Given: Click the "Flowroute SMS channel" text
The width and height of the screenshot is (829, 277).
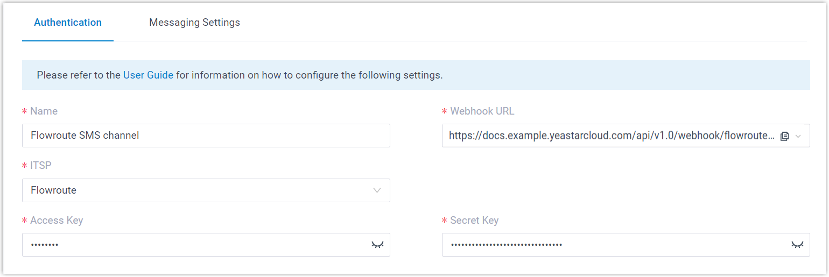Looking at the screenshot, I should click(85, 136).
